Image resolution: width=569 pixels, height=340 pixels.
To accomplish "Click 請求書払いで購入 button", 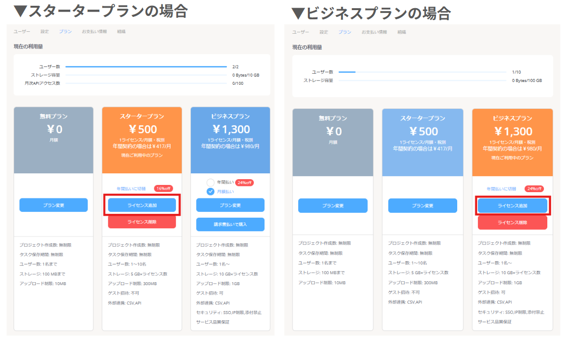I will pyautogui.click(x=230, y=224).
